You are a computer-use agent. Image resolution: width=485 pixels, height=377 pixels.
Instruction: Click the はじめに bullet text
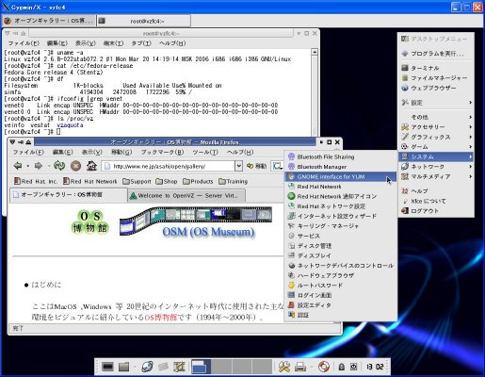tap(46, 285)
